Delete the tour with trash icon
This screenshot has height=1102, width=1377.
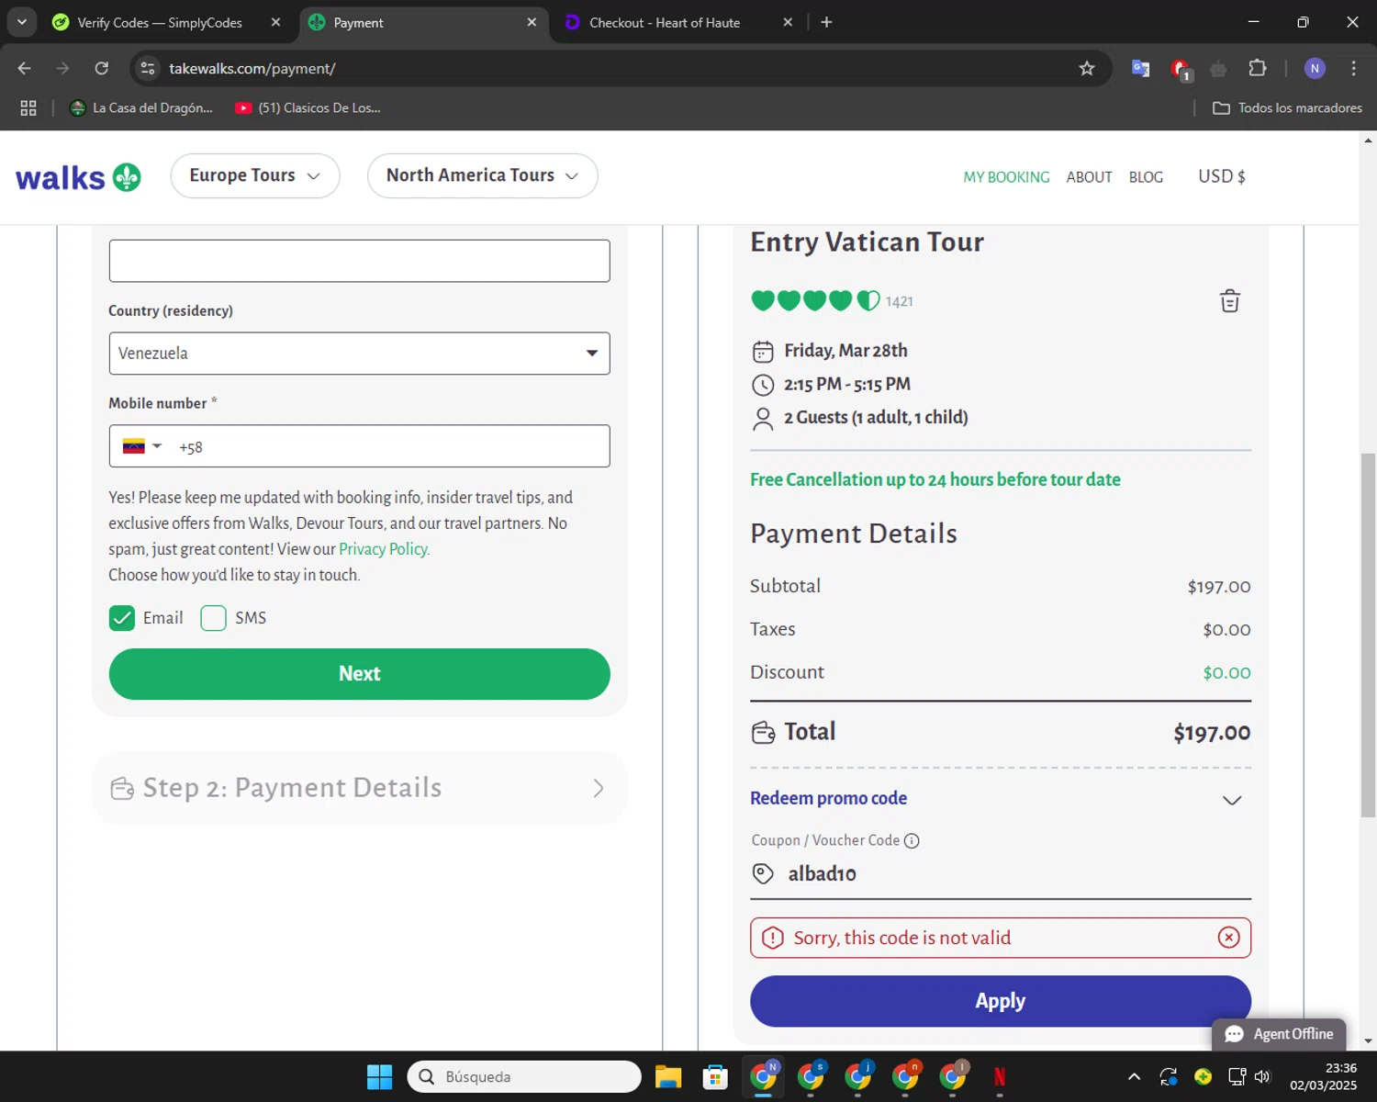tap(1230, 301)
